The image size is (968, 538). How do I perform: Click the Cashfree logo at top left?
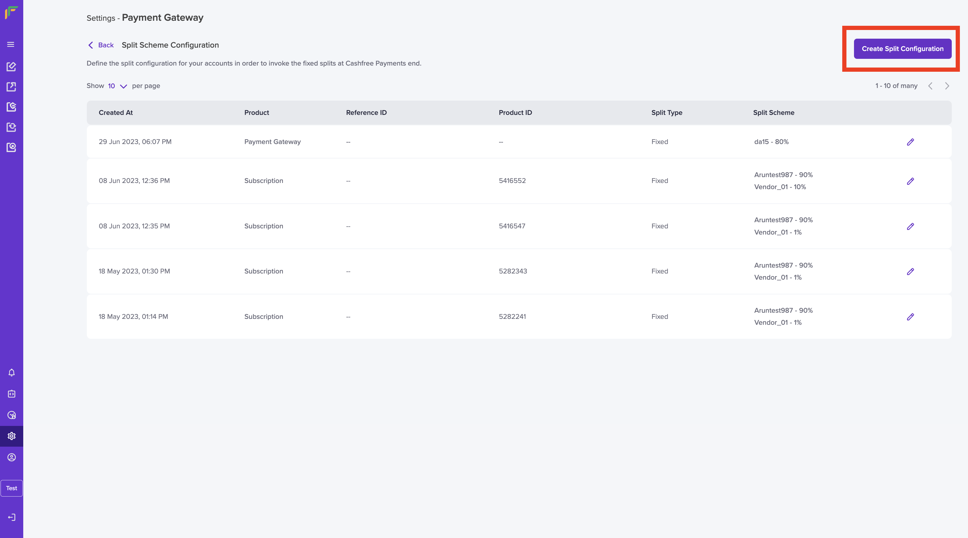(x=11, y=12)
